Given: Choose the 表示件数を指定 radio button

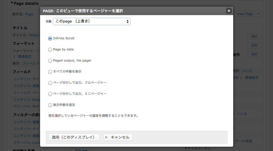Looking at the screenshot, I should (50, 105).
